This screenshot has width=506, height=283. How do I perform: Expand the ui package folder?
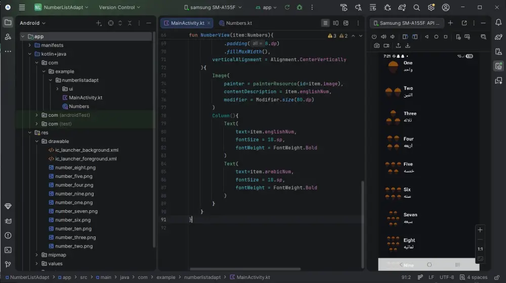(58, 88)
